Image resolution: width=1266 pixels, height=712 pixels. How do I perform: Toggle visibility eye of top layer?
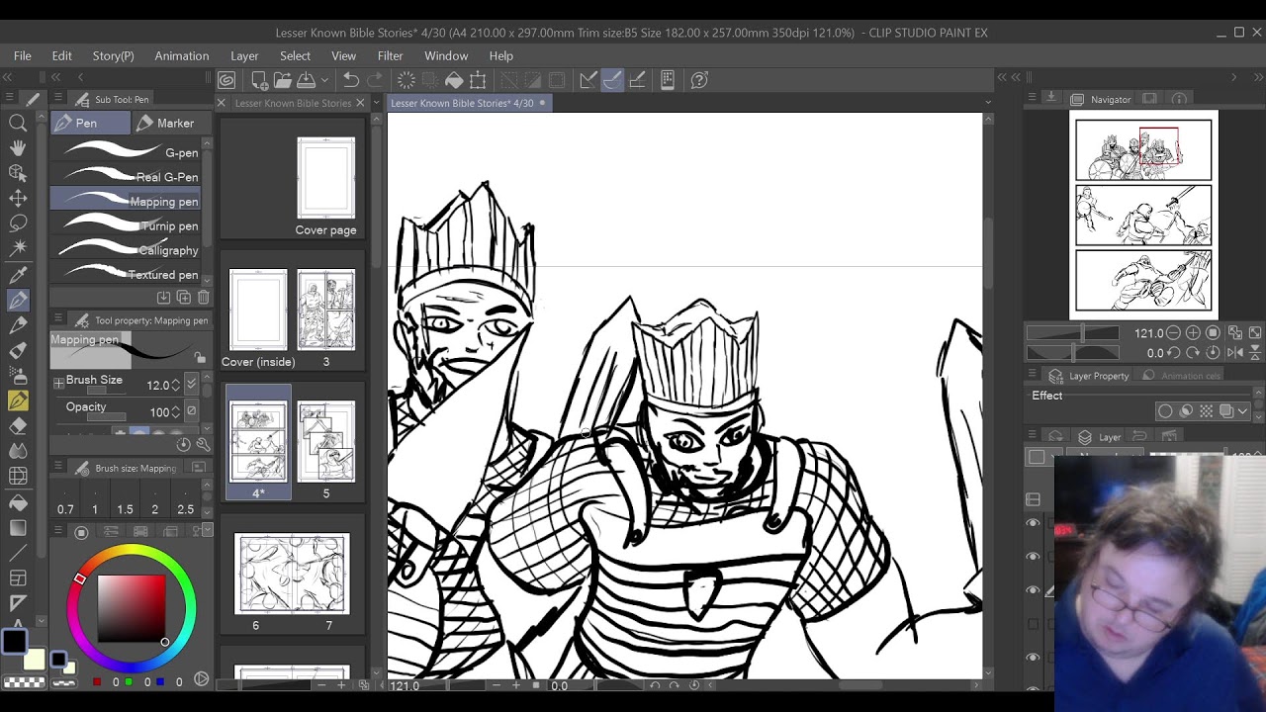tap(1034, 523)
